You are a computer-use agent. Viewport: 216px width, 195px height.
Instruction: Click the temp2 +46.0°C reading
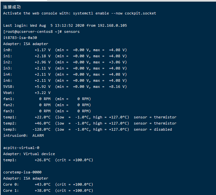42,123
